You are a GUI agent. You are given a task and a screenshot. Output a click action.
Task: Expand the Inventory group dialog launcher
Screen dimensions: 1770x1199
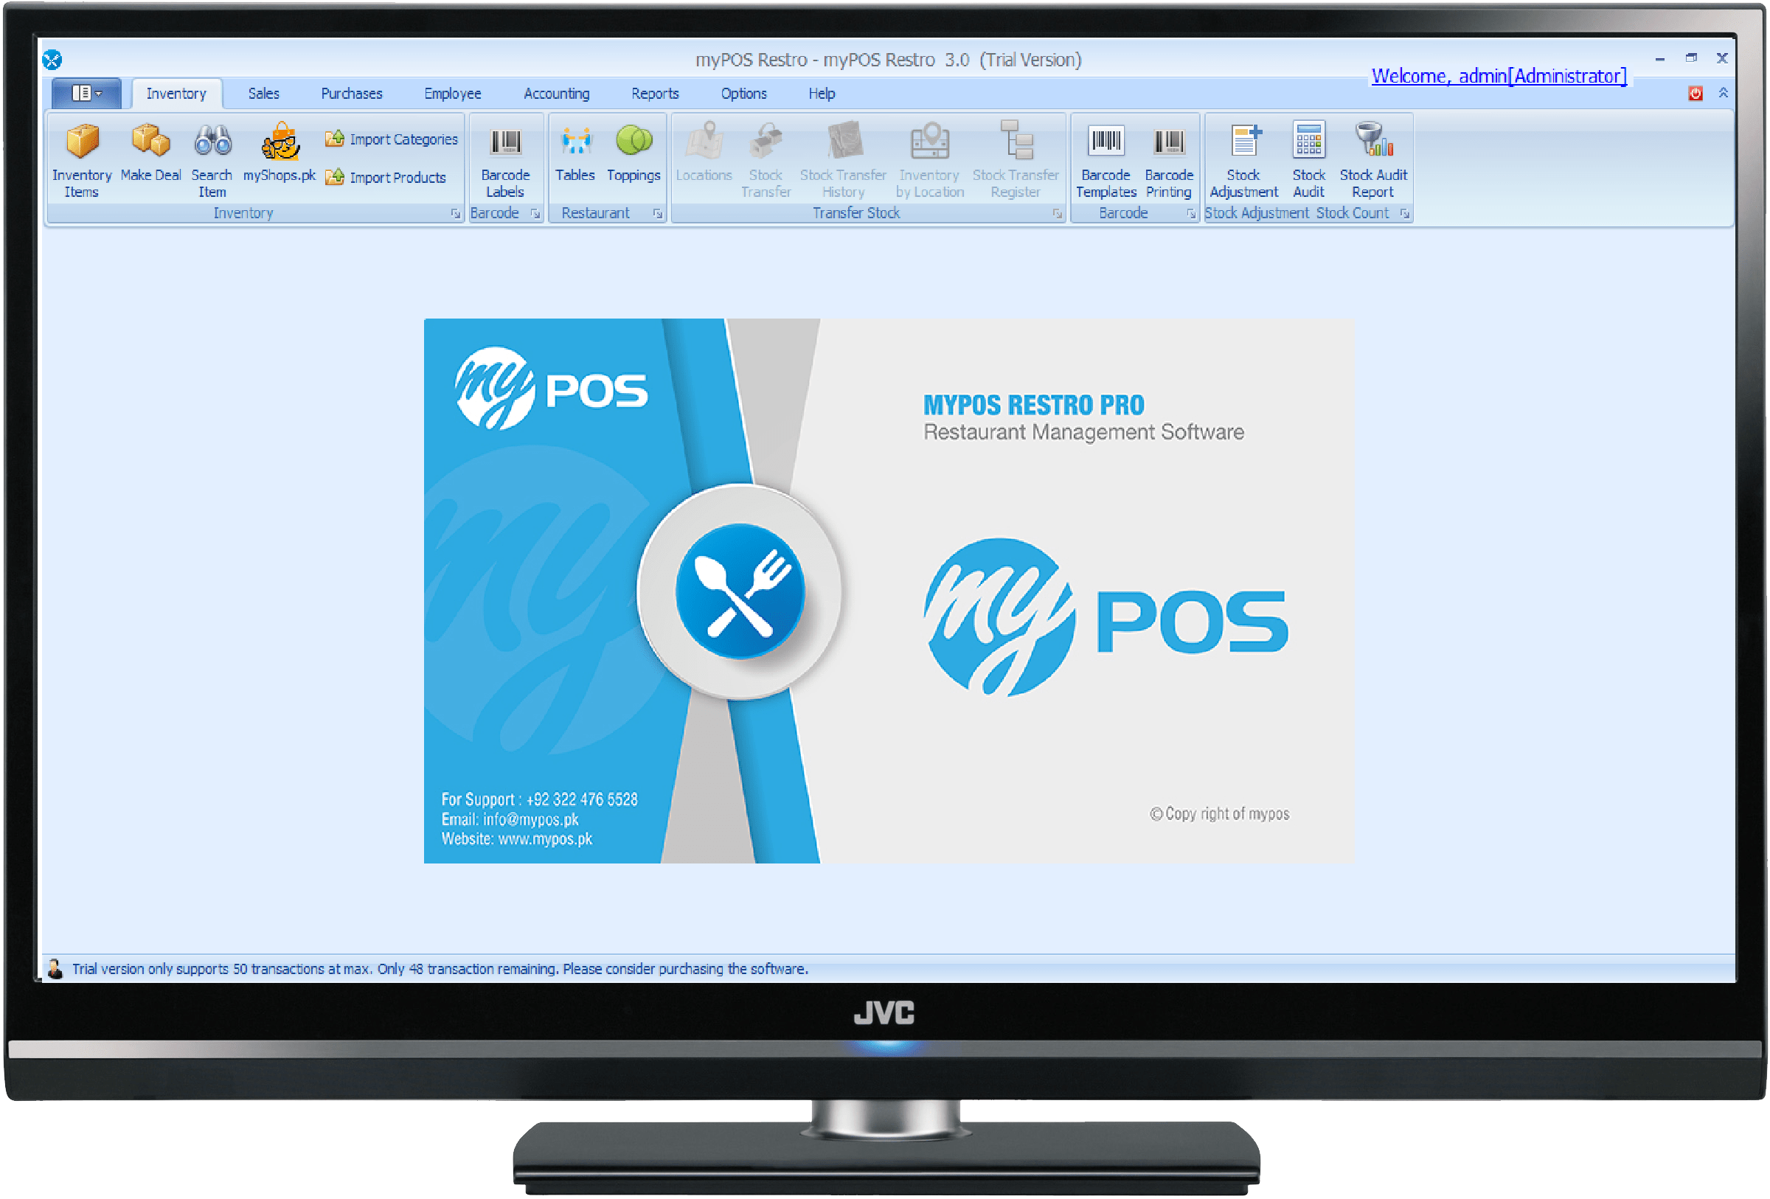pos(456,214)
